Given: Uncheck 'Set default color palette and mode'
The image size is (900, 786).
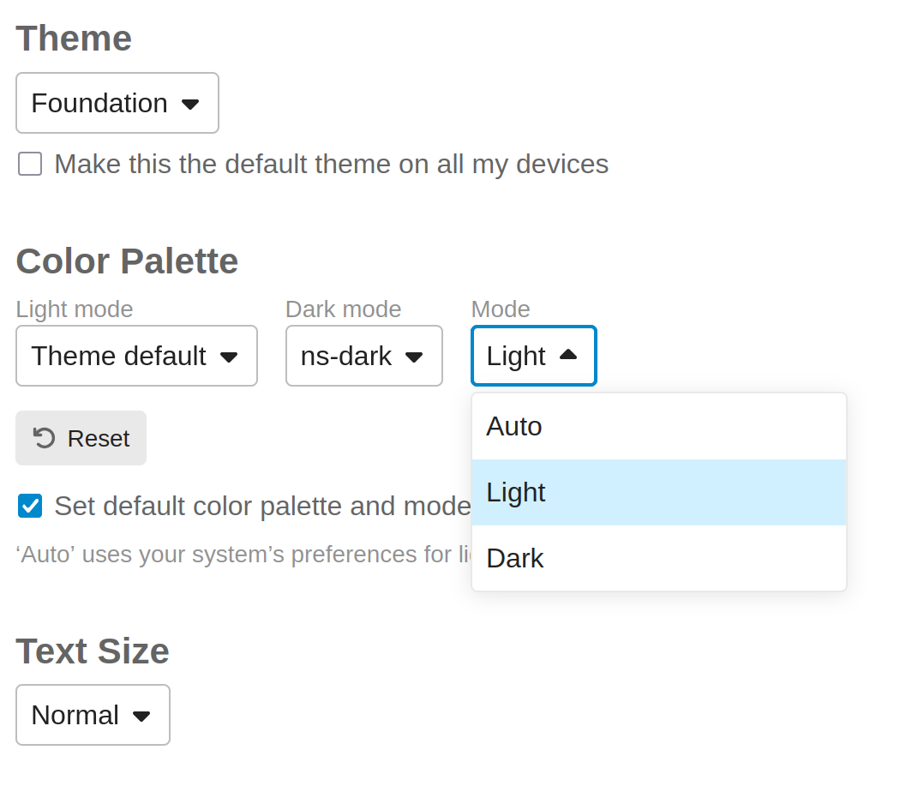Looking at the screenshot, I should (x=30, y=506).
